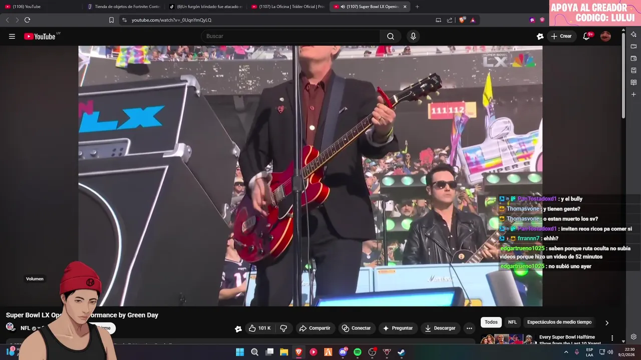Click the video player area
Screen dimensions: 641x360
310,176
